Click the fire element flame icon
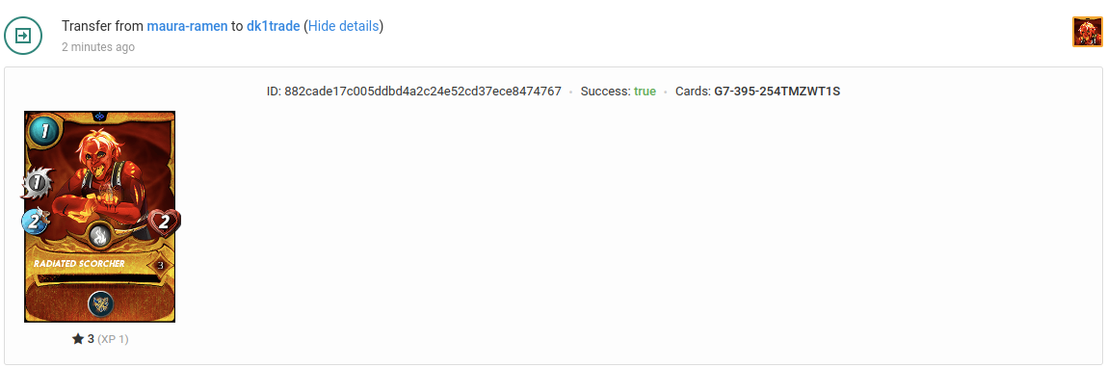The height and width of the screenshot is (368, 1107). pyautogui.click(x=100, y=234)
